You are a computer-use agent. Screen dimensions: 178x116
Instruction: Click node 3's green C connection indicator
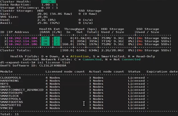tap(57, 44)
